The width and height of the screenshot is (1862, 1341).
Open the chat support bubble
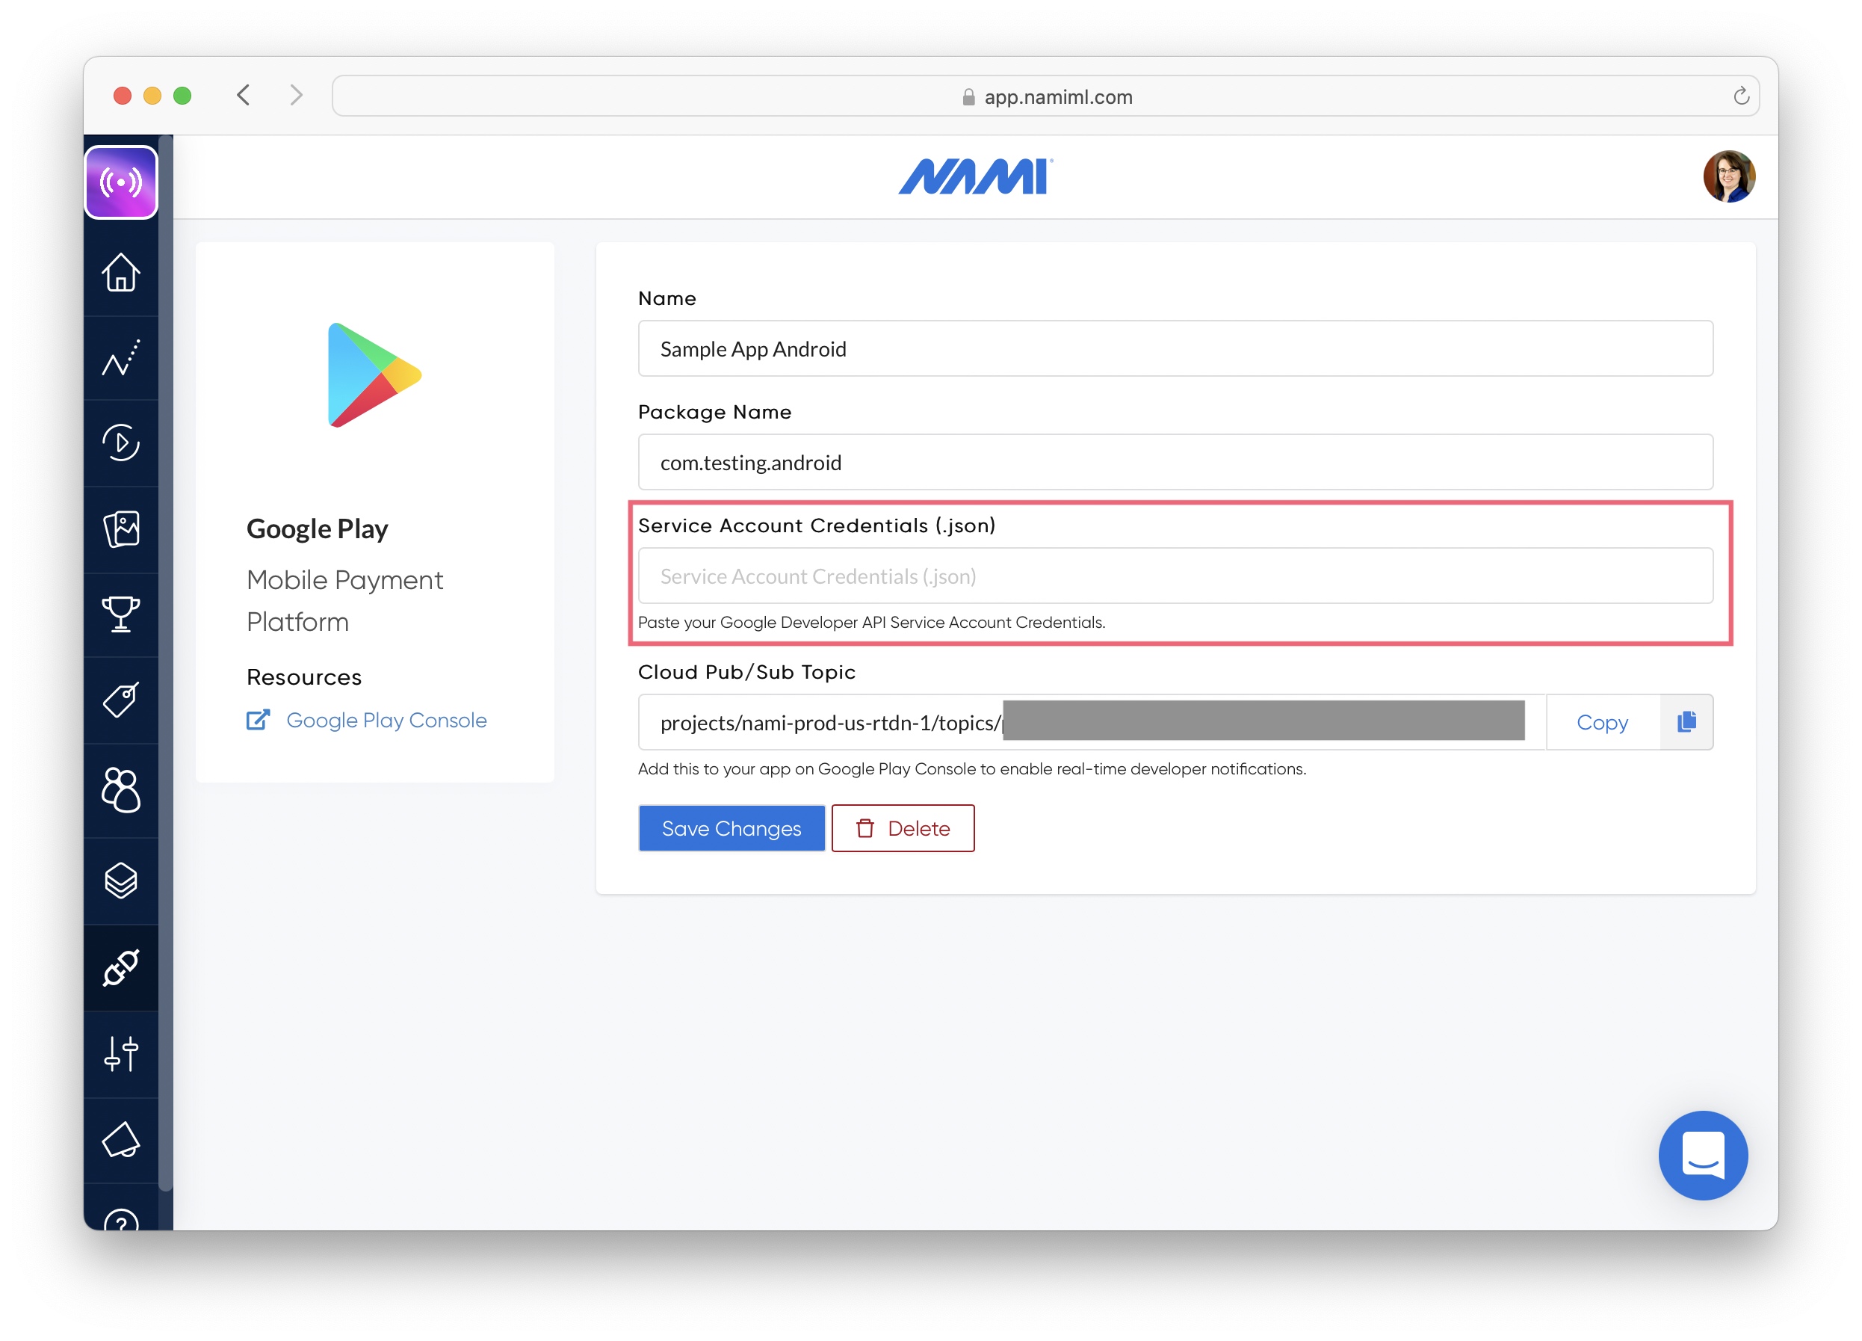[1702, 1156]
